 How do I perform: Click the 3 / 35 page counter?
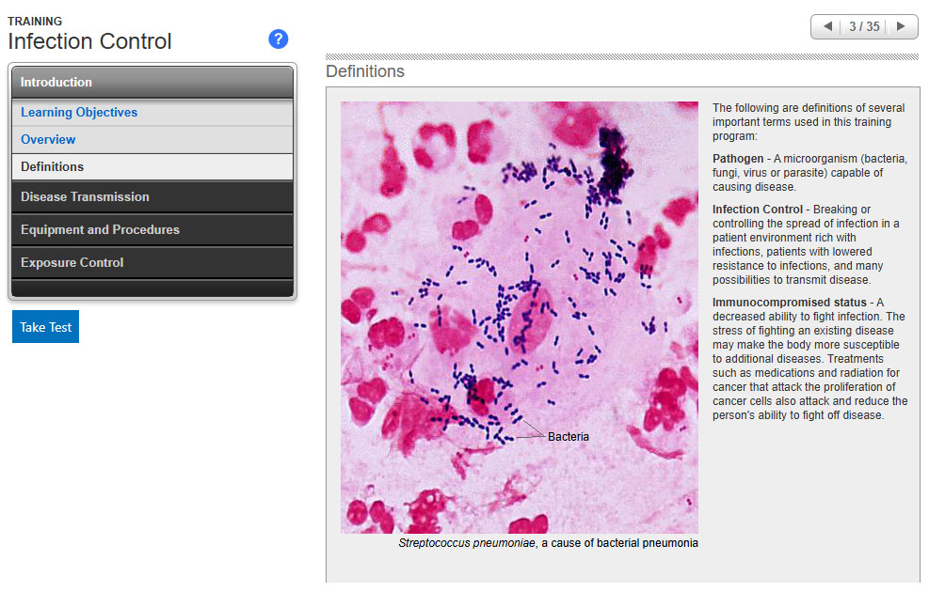pos(864,26)
